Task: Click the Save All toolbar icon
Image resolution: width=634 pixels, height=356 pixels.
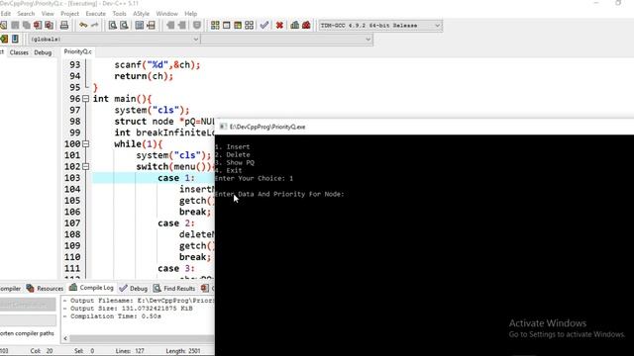Action: pos(27,25)
